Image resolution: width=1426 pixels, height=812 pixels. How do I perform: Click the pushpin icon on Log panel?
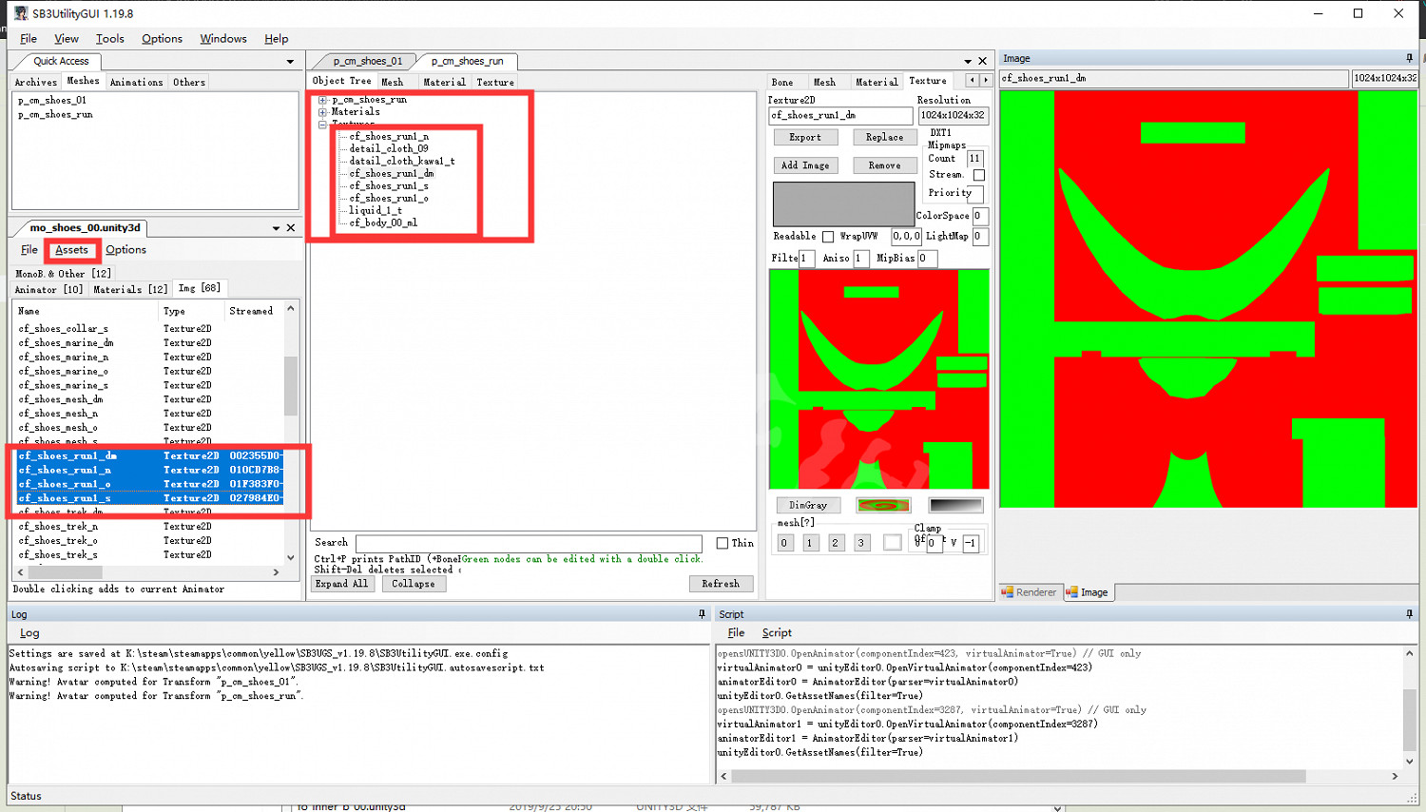pos(702,614)
